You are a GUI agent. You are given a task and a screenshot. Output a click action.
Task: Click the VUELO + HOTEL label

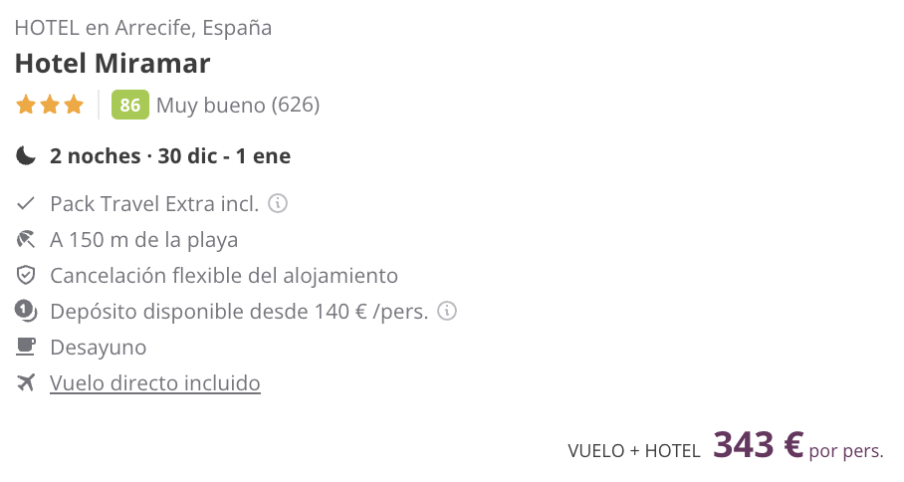click(633, 451)
